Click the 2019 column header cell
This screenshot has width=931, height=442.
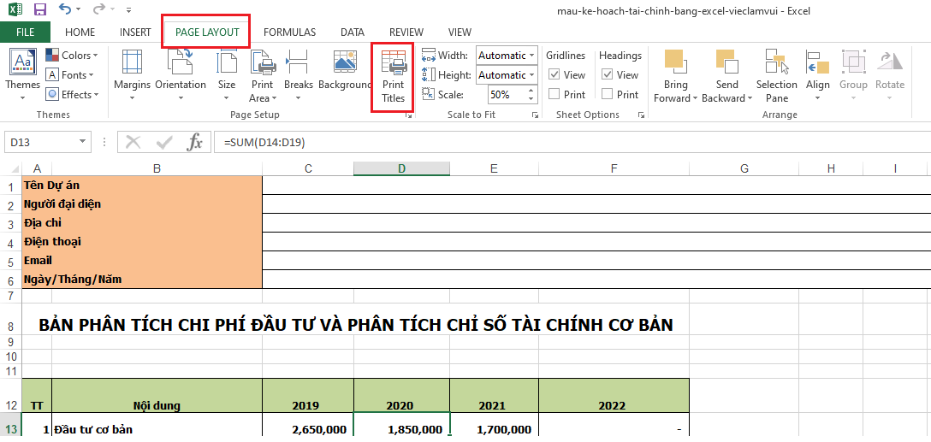coord(308,396)
